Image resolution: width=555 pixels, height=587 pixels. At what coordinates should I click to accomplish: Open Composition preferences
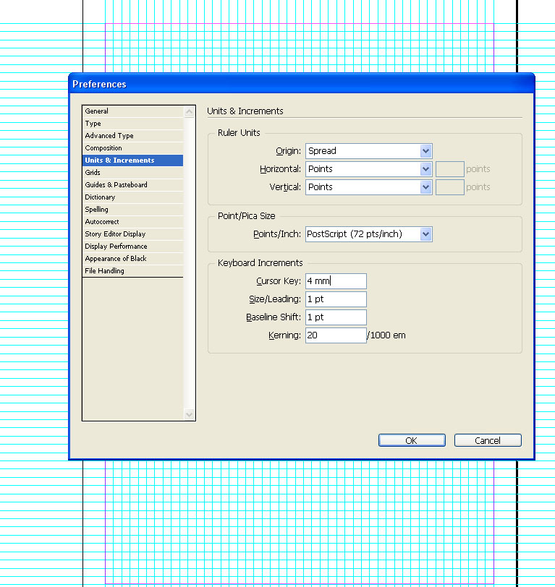pos(132,148)
